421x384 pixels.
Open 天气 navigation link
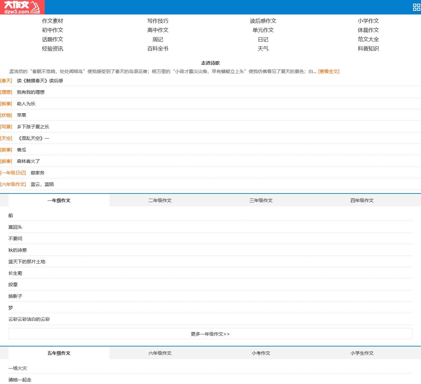263,48
